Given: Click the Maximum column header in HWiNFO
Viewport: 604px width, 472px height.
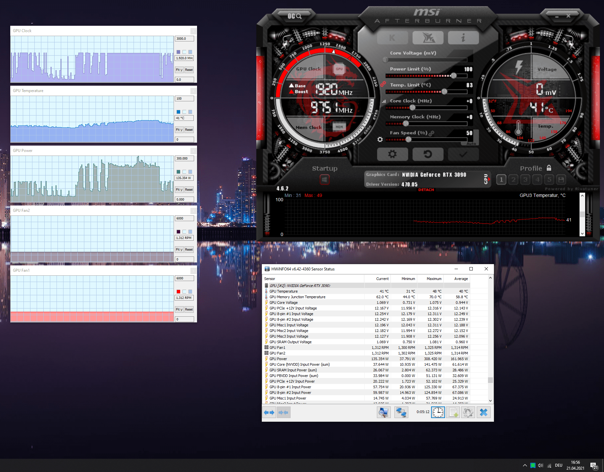Looking at the screenshot, I should (x=430, y=279).
